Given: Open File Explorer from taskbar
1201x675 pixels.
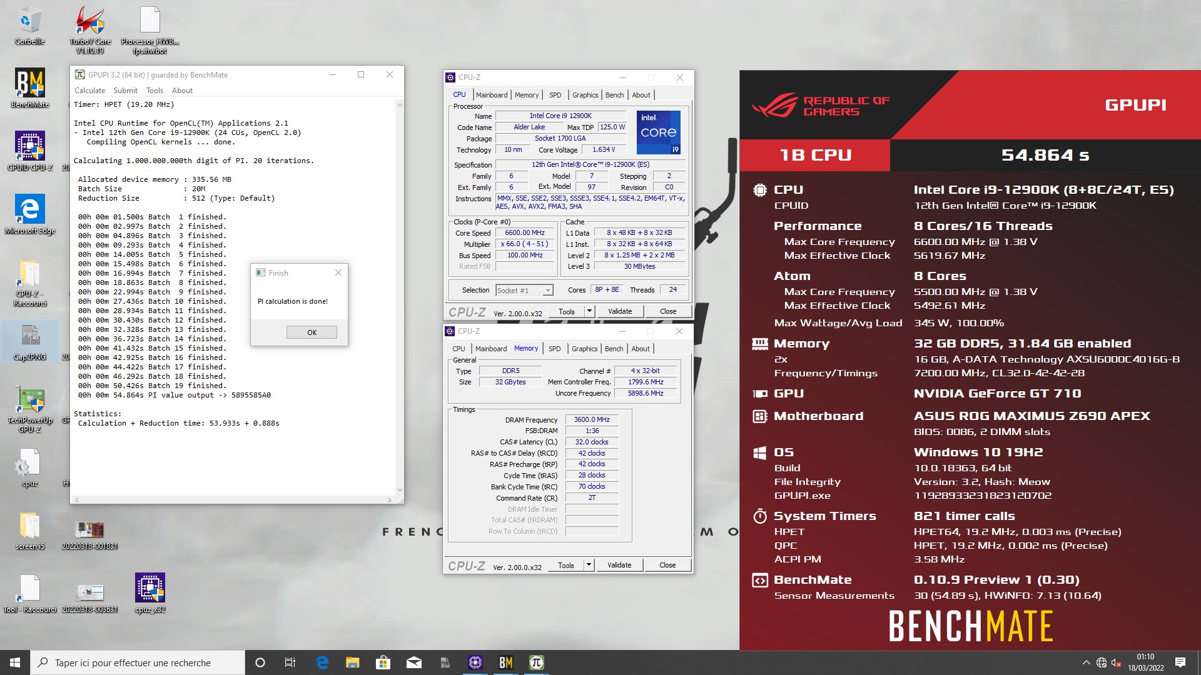Looking at the screenshot, I should [352, 662].
